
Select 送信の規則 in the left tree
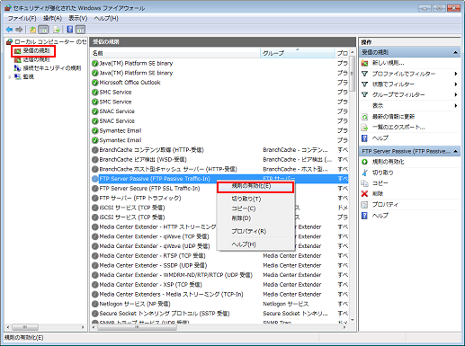[x=36, y=59]
